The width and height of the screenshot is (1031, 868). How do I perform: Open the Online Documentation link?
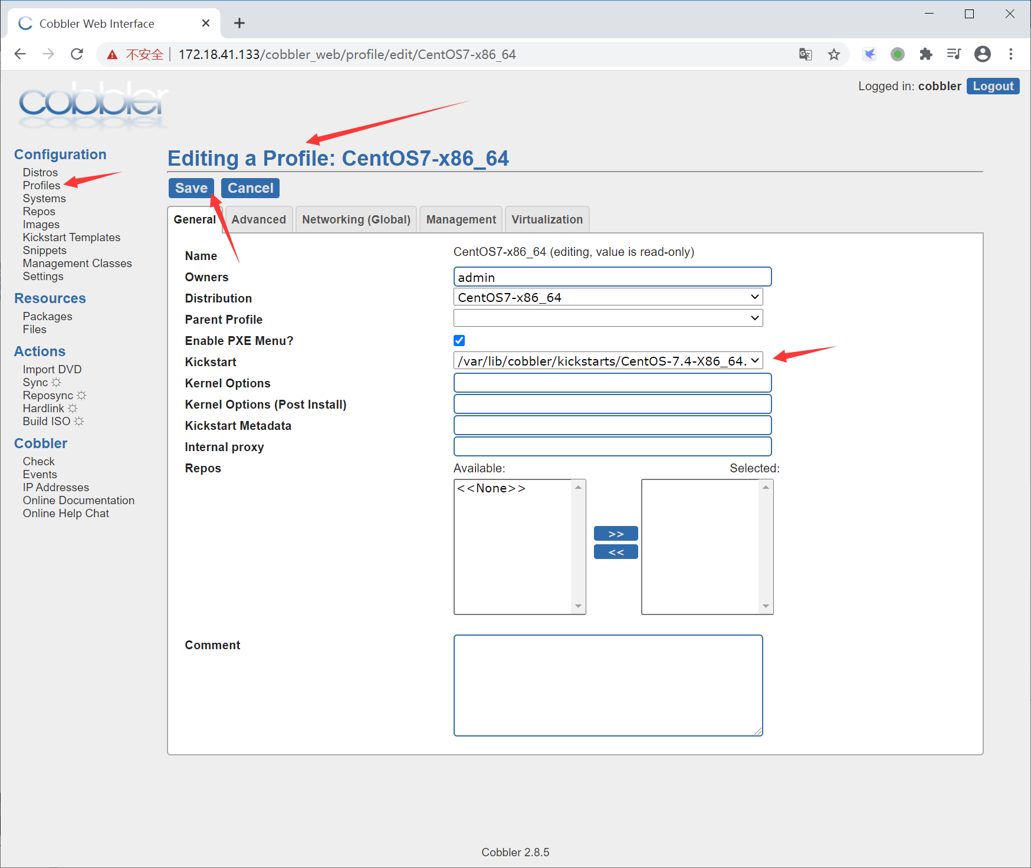tap(78, 500)
